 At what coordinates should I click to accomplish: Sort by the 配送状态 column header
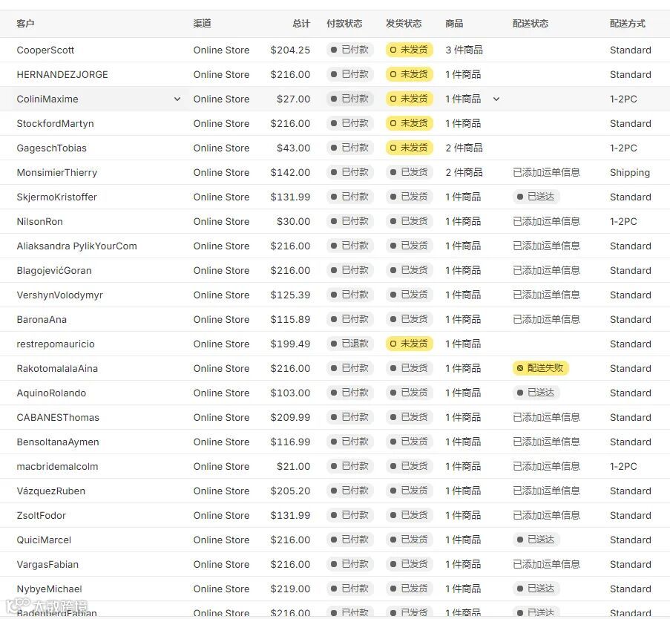pos(531,24)
